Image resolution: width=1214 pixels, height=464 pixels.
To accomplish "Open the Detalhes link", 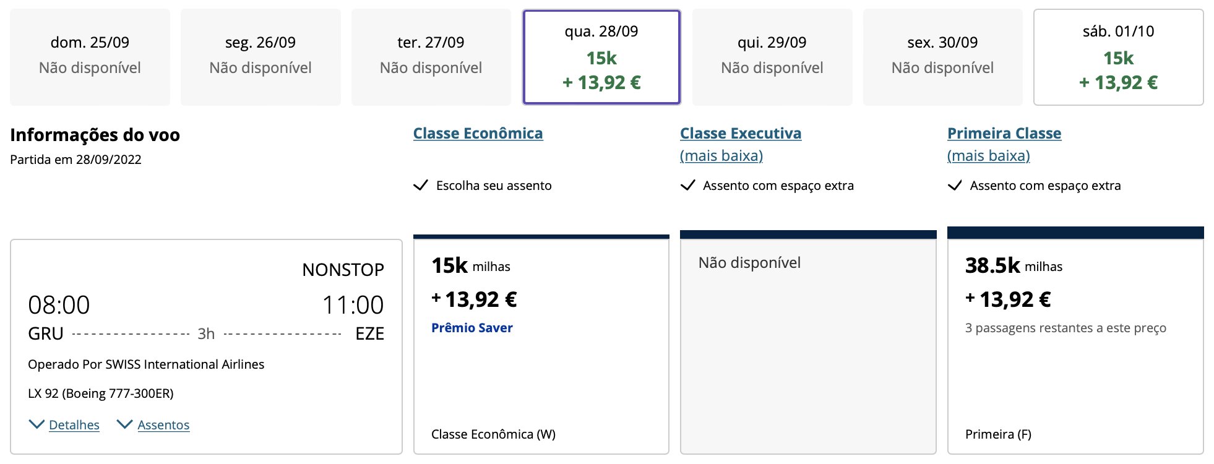I will tap(74, 425).
